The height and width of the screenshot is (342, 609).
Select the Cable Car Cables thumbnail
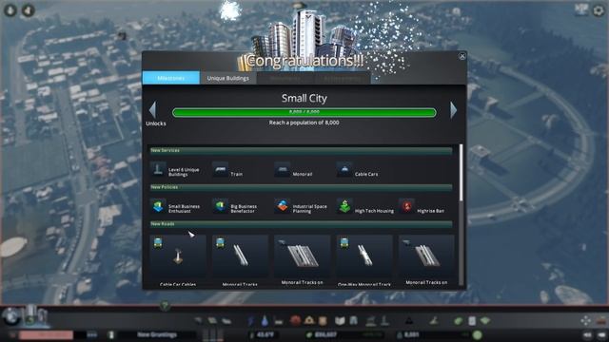[x=178, y=256]
